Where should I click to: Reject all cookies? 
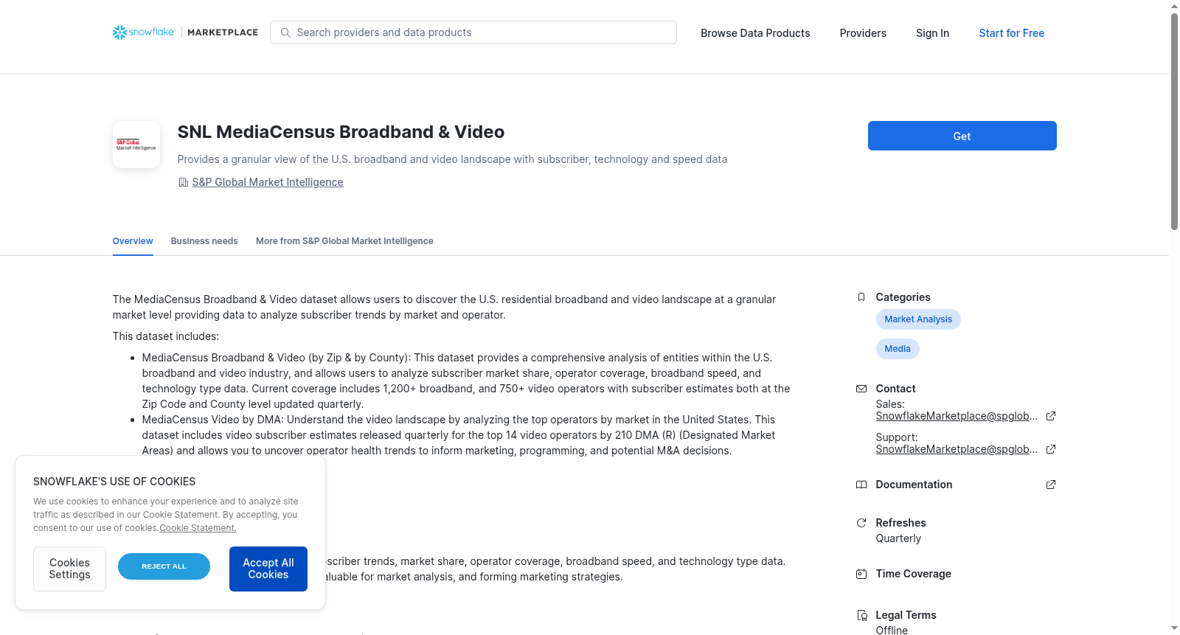(164, 566)
